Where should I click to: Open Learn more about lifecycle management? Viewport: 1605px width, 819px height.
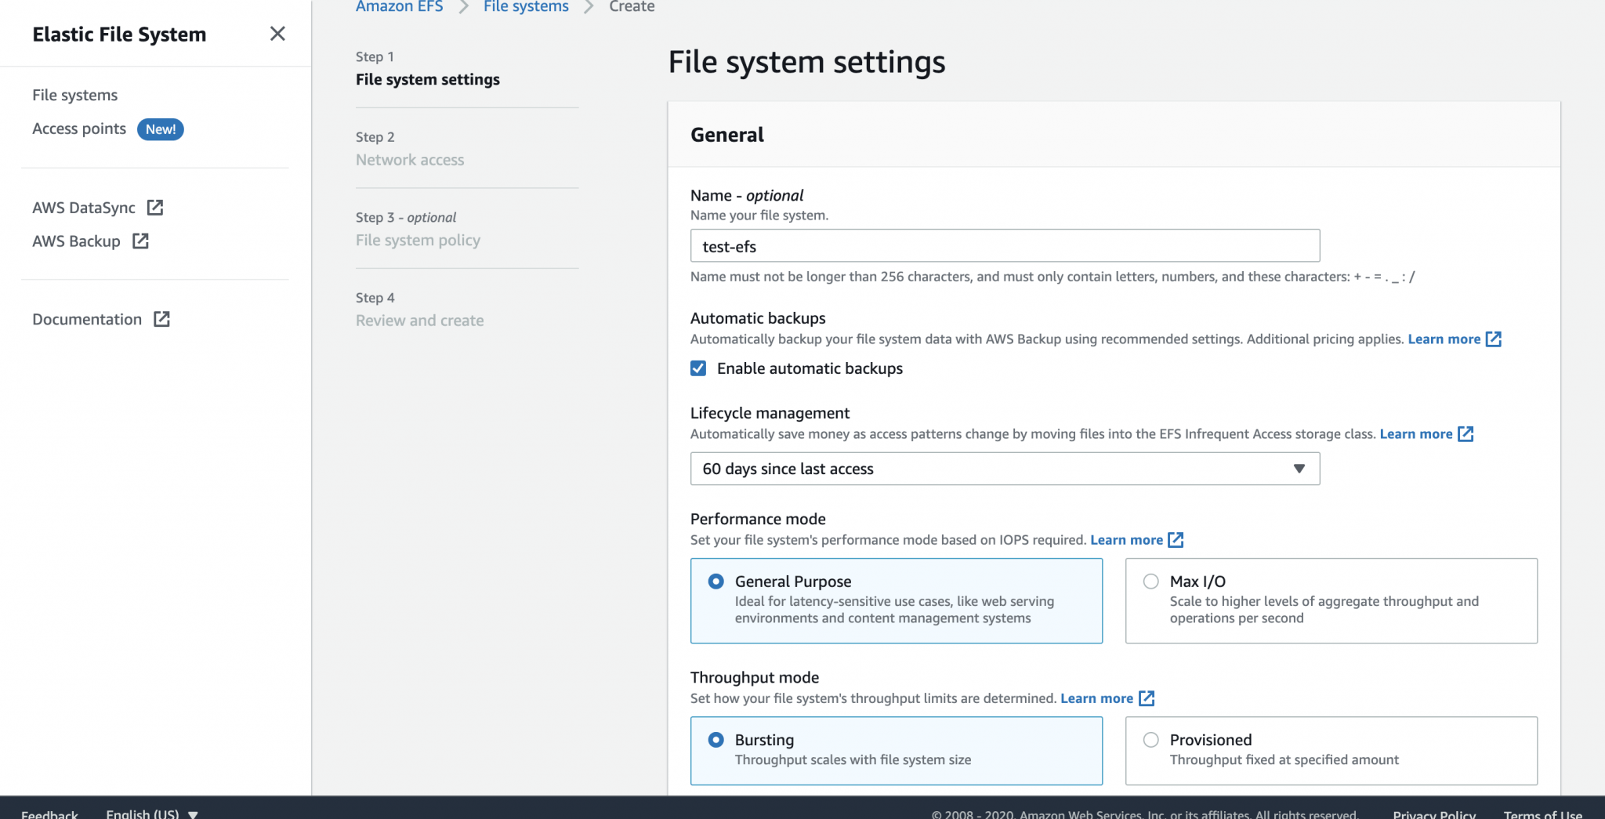tap(1417, 433)
